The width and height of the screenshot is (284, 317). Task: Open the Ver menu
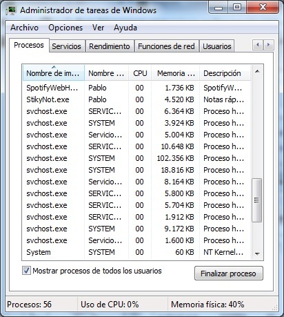(98, 28)
